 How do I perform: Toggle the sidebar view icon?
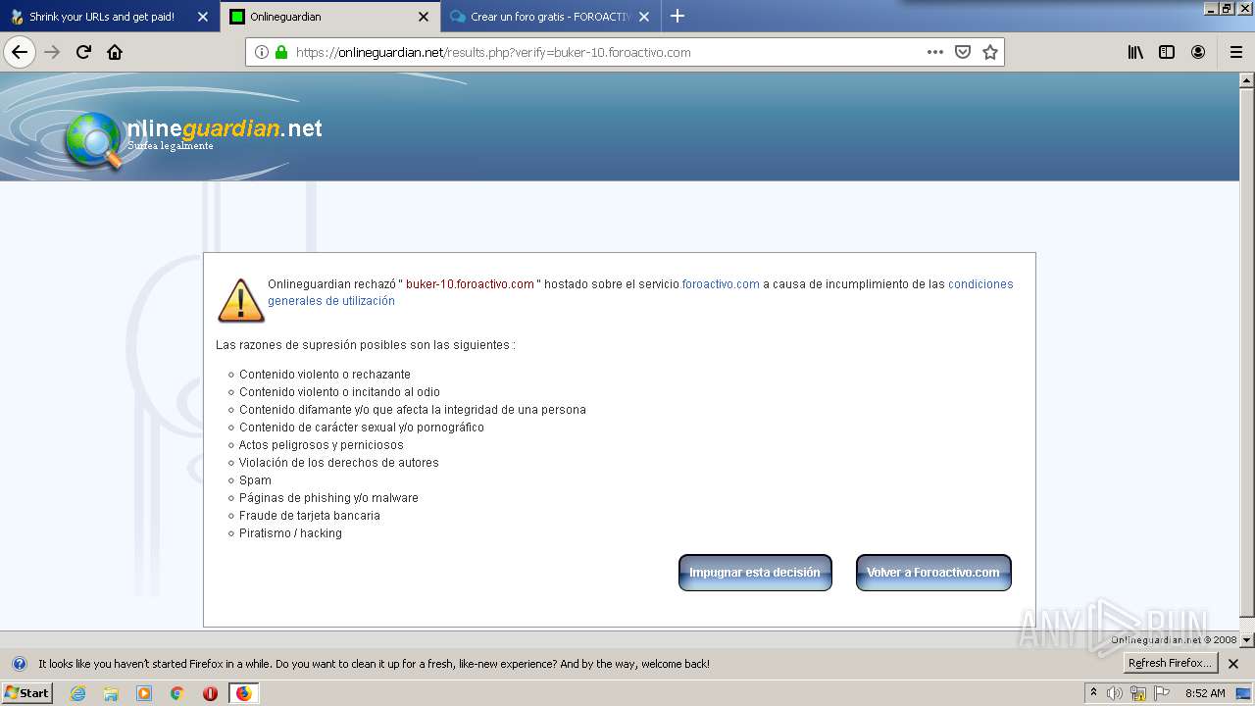[1167, 52]
